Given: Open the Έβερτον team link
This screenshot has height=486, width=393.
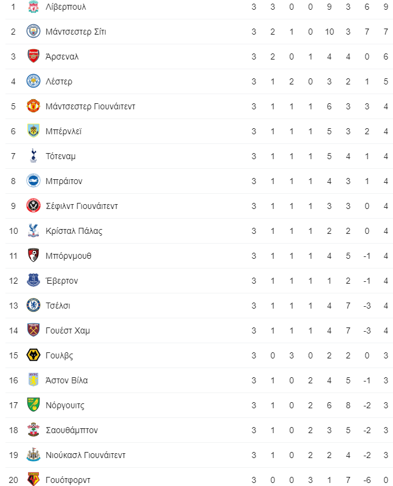Looking at the screenshot, I should pyautogui.click(x=61, y=281).
